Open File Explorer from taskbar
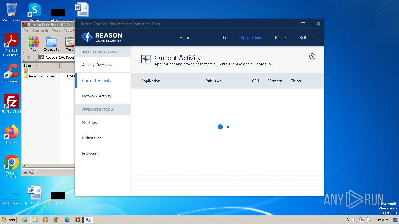 click(35, 220)
